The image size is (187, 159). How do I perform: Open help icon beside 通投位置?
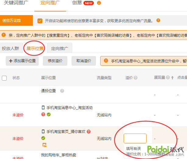(x=62, y=91)
